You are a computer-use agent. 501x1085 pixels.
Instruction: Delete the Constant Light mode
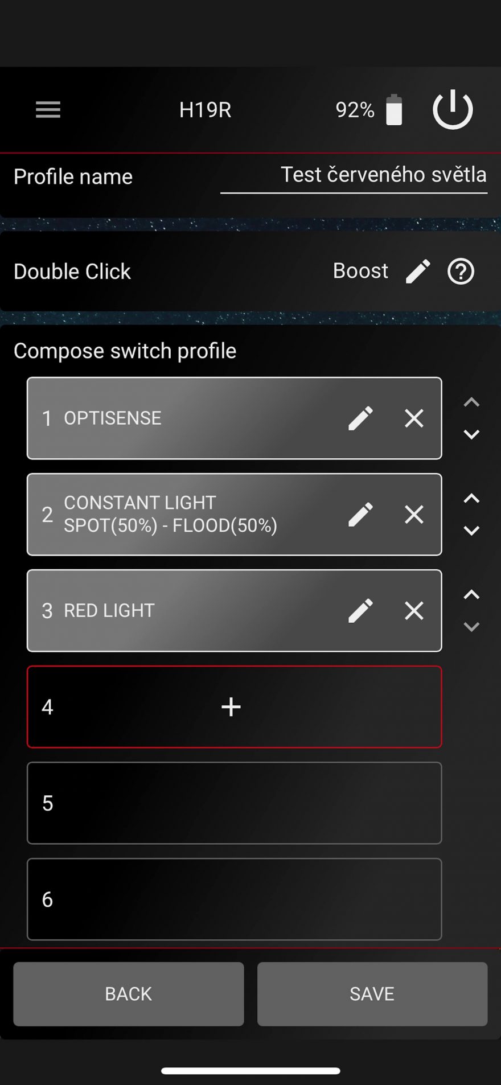(x=414, y=515)
